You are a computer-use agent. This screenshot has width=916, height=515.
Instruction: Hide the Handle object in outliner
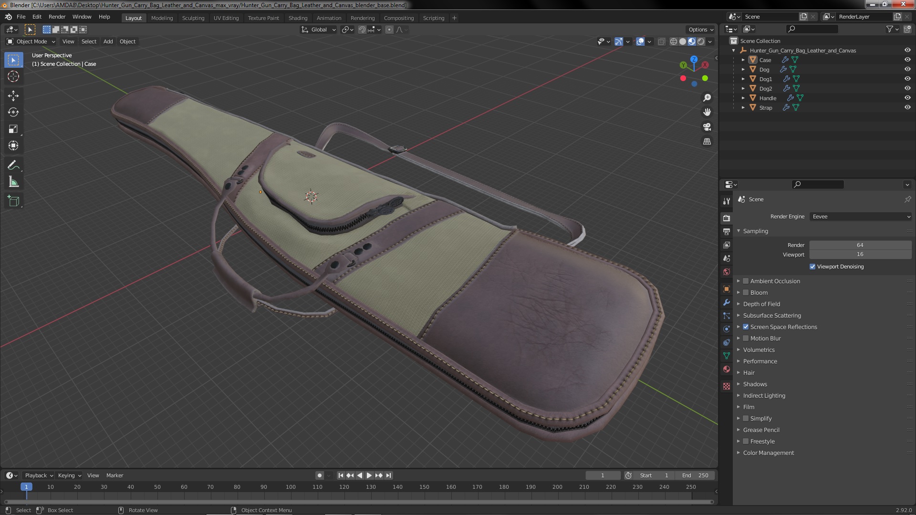tap(907, 98)
